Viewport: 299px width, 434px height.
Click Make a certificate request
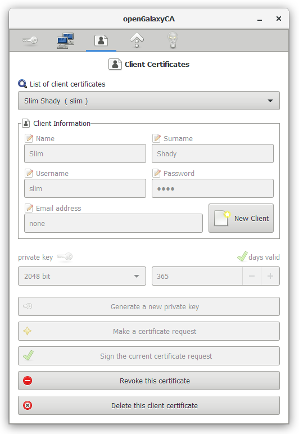(x=149, y=331)
